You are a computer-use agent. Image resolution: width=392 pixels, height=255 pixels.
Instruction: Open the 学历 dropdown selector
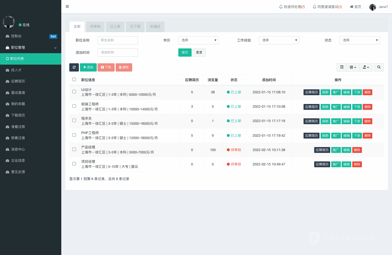click(x=198, y=40)
